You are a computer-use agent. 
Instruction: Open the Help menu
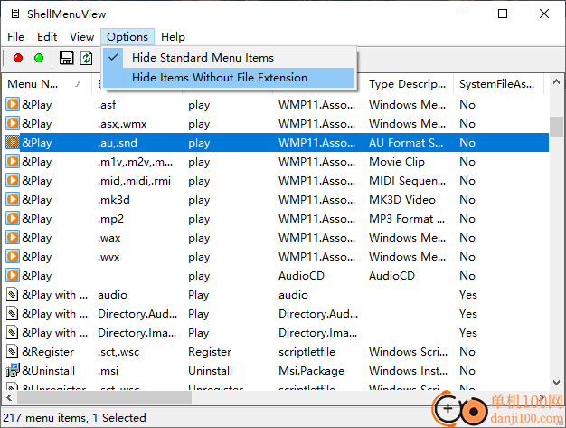click(x=173, y=37)
